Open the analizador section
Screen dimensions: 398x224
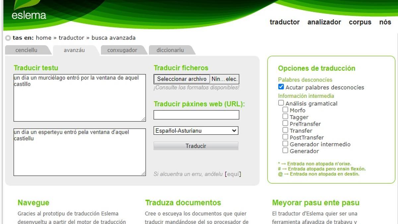[324, 22]
